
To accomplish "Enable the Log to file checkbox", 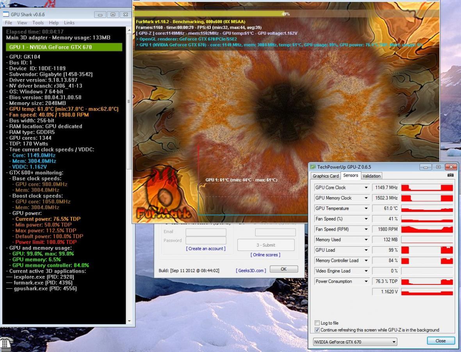I will pyautogui.click(x=317, y=323).
